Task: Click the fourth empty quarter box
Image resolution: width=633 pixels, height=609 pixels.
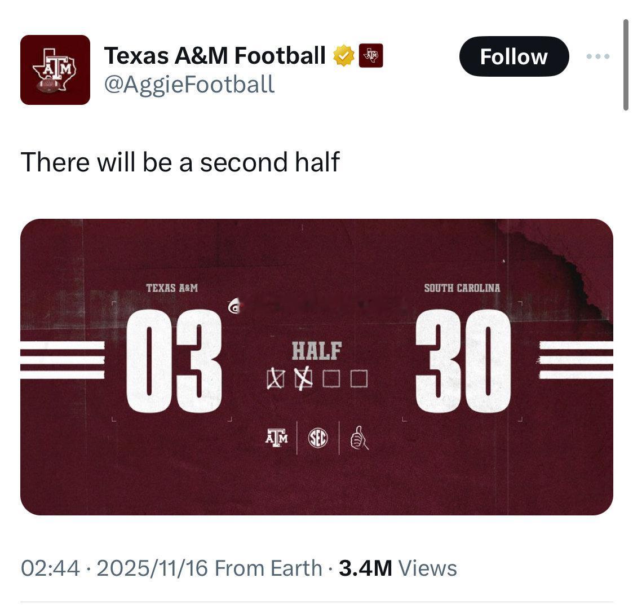Action: pos(358,379)
